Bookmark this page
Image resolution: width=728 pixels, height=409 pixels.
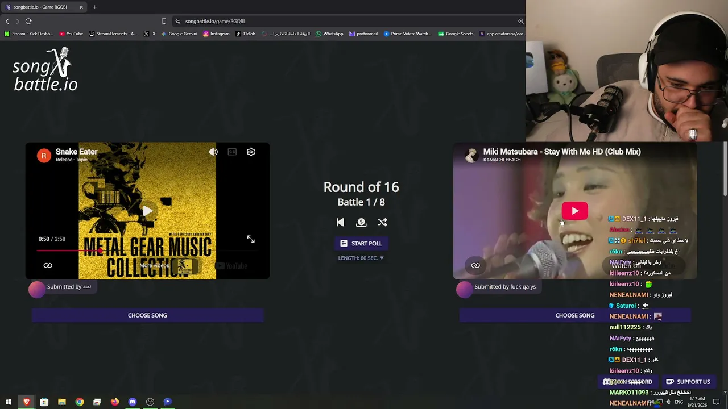click(164, 21)
